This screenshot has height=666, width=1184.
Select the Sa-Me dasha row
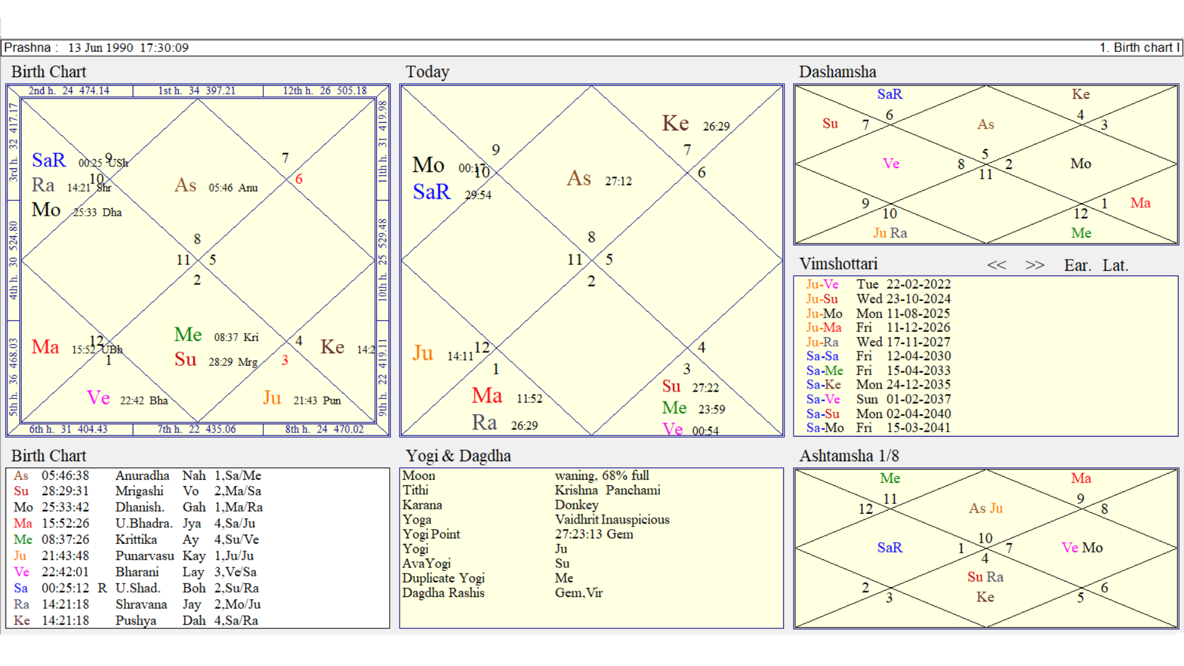[878, 371]
